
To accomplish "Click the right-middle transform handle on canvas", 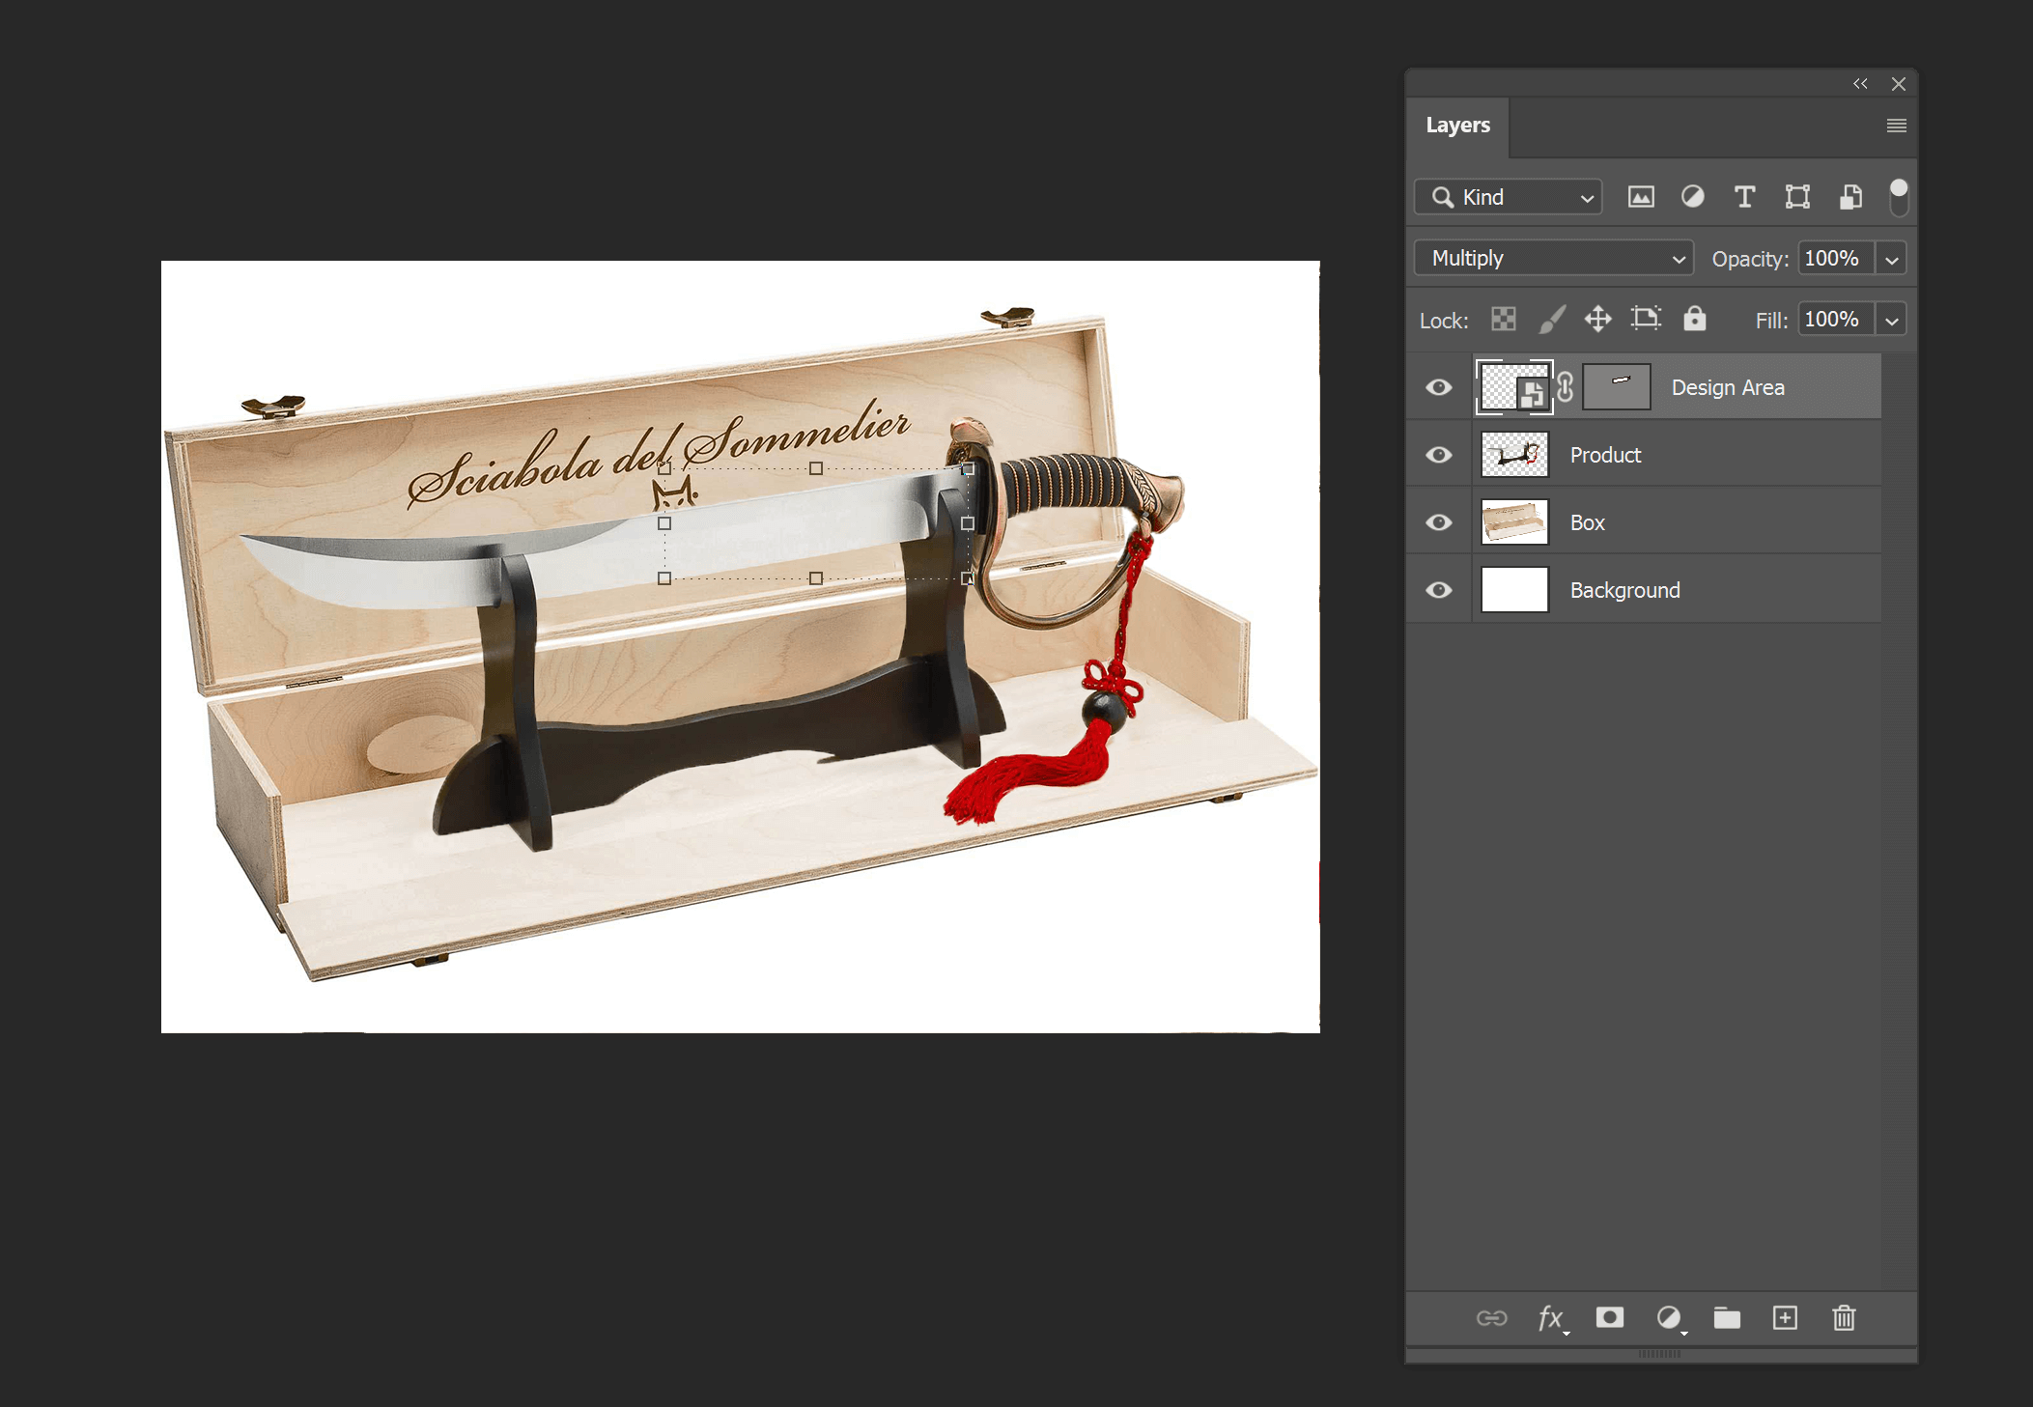I will tap(968, 523).
